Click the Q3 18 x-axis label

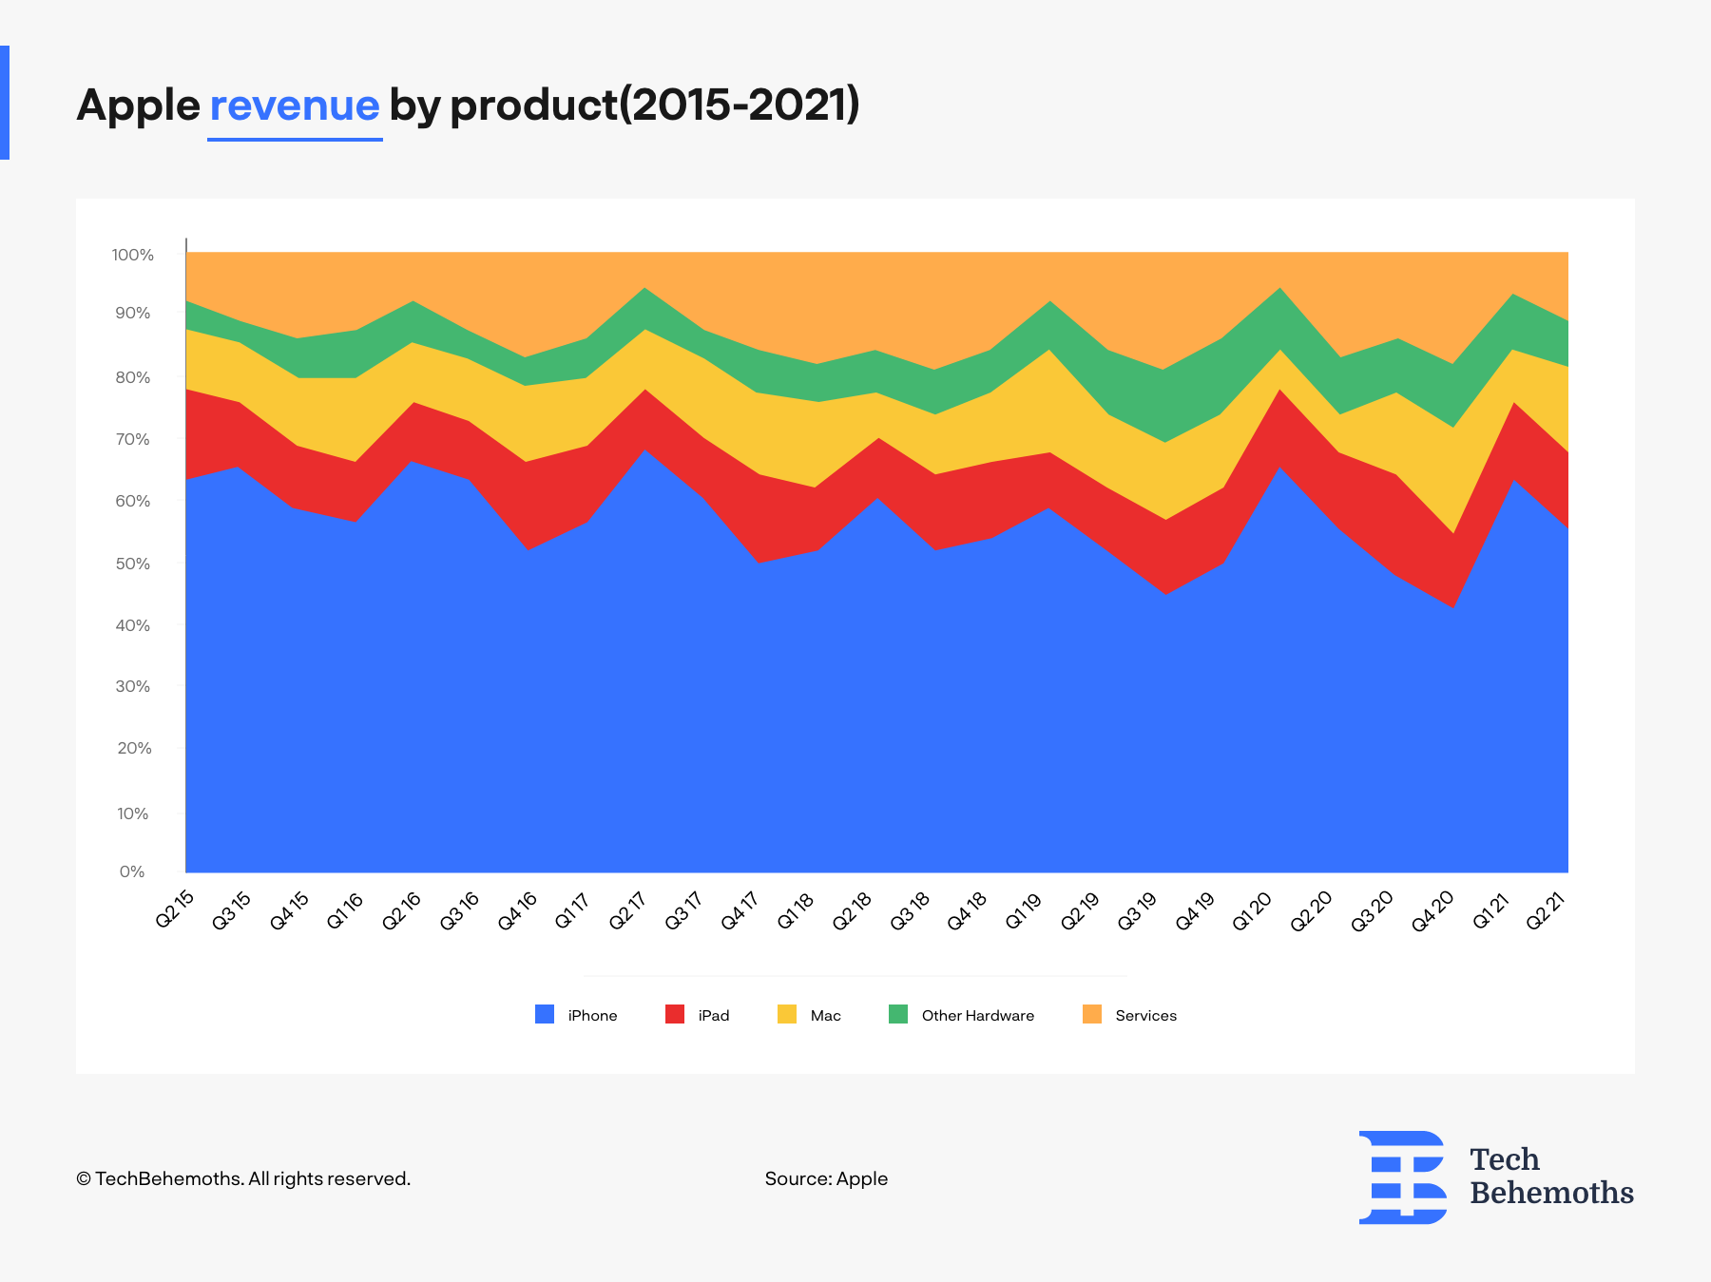[911, 909]
